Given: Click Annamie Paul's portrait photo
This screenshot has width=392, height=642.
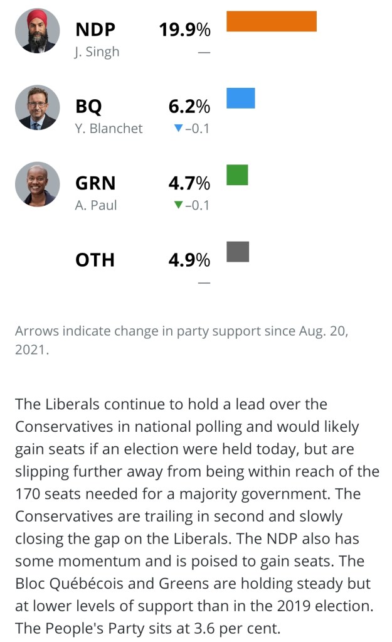Looking at the screenshot, I should pyautogui.click(x=38, y=184).
